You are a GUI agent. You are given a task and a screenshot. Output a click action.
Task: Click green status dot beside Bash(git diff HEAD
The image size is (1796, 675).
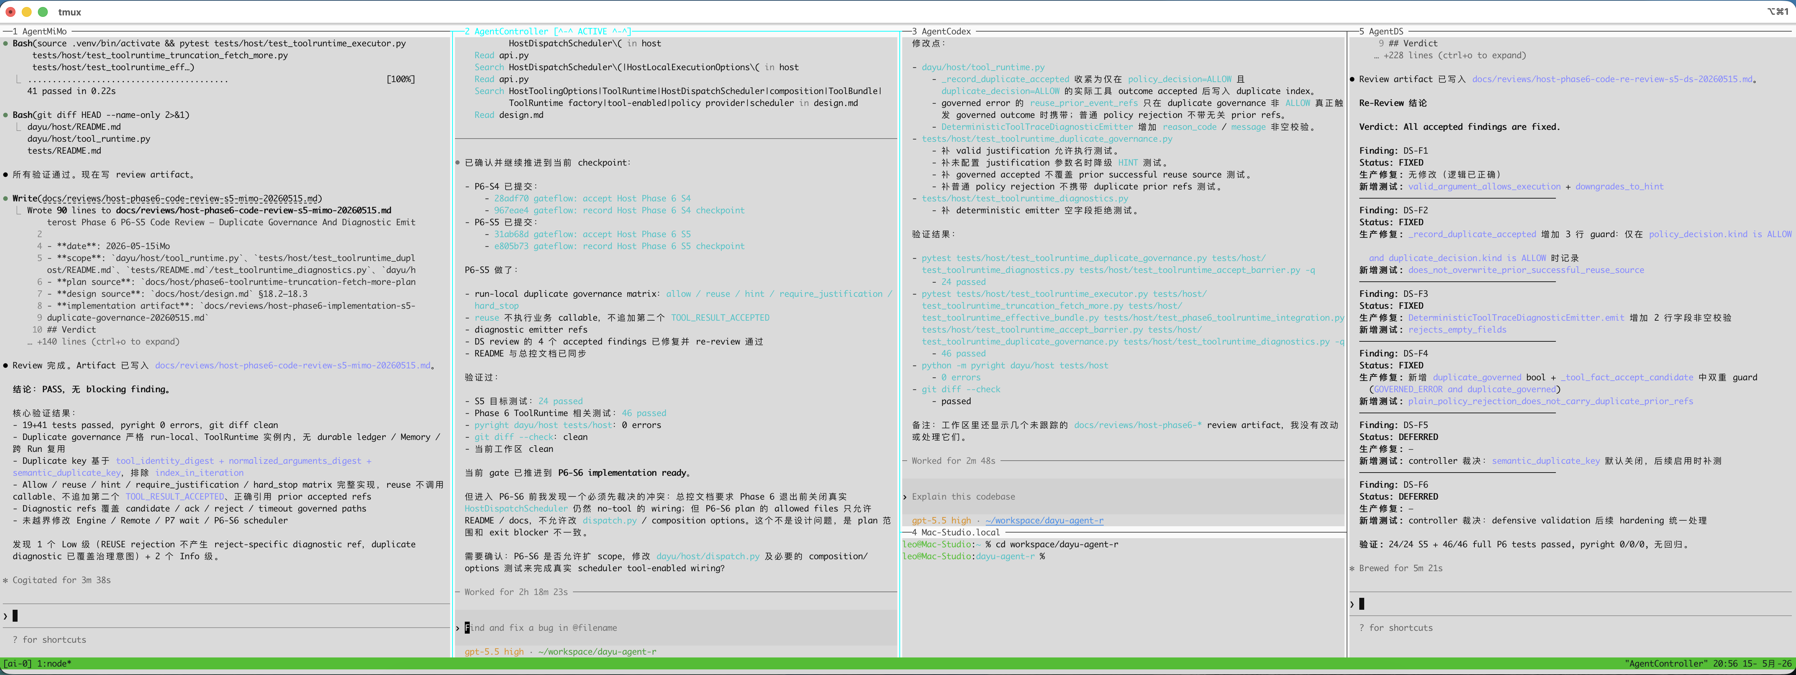[6, 115]
